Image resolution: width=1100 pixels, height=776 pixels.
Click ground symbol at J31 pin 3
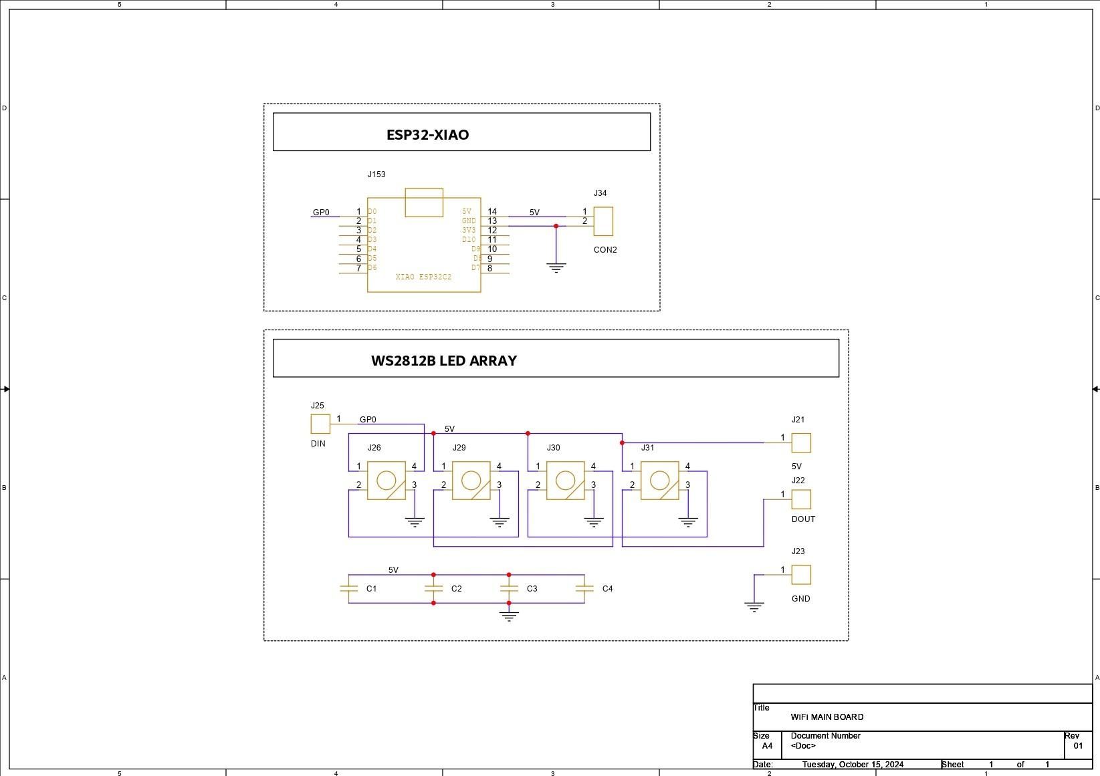[688, 523]
